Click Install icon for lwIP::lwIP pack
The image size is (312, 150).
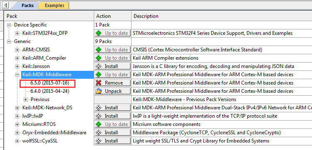tap(98, 116)
